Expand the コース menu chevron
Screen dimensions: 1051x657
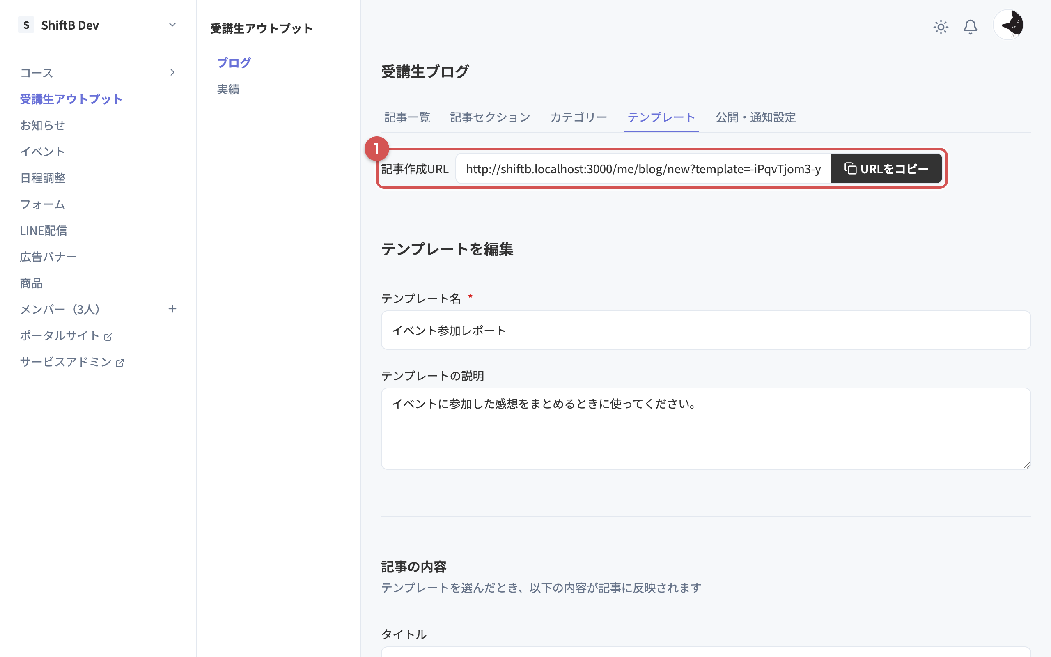[172, 72]
